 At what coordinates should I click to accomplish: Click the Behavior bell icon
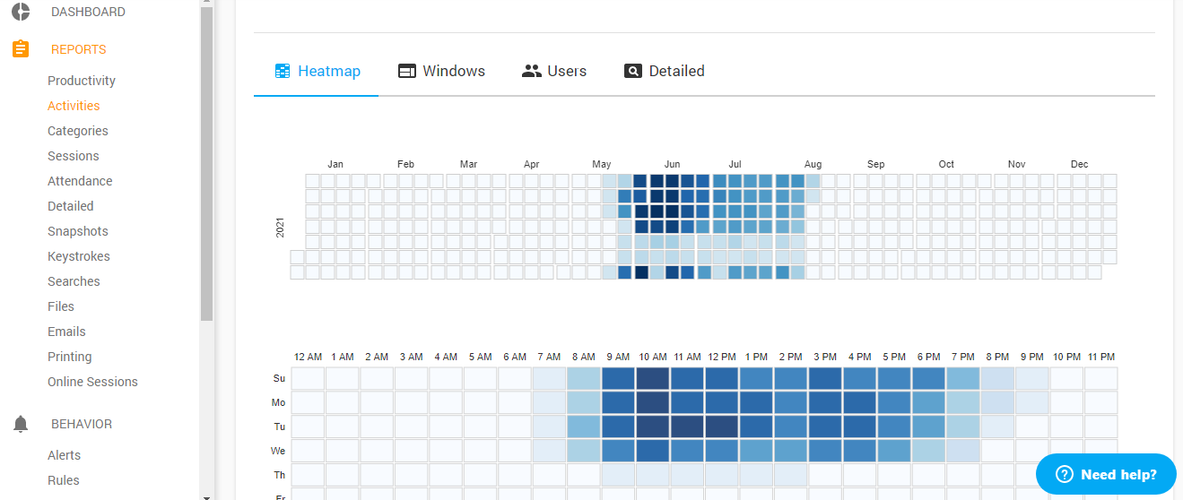pyautogui.click(x=21, y=424)
